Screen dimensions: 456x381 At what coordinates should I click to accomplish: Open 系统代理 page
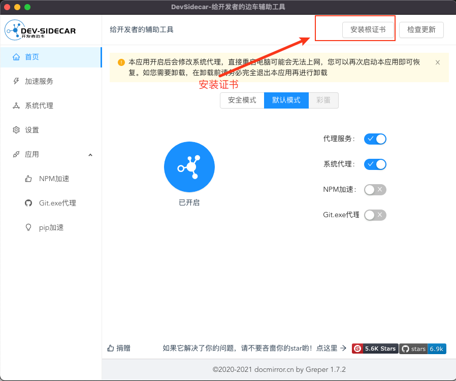(x=51, y=106)
